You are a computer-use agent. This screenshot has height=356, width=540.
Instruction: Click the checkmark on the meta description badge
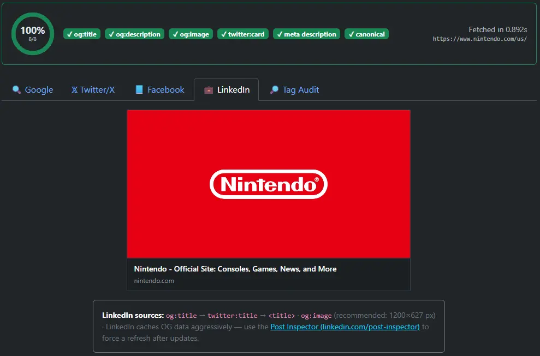pos(280,34)
